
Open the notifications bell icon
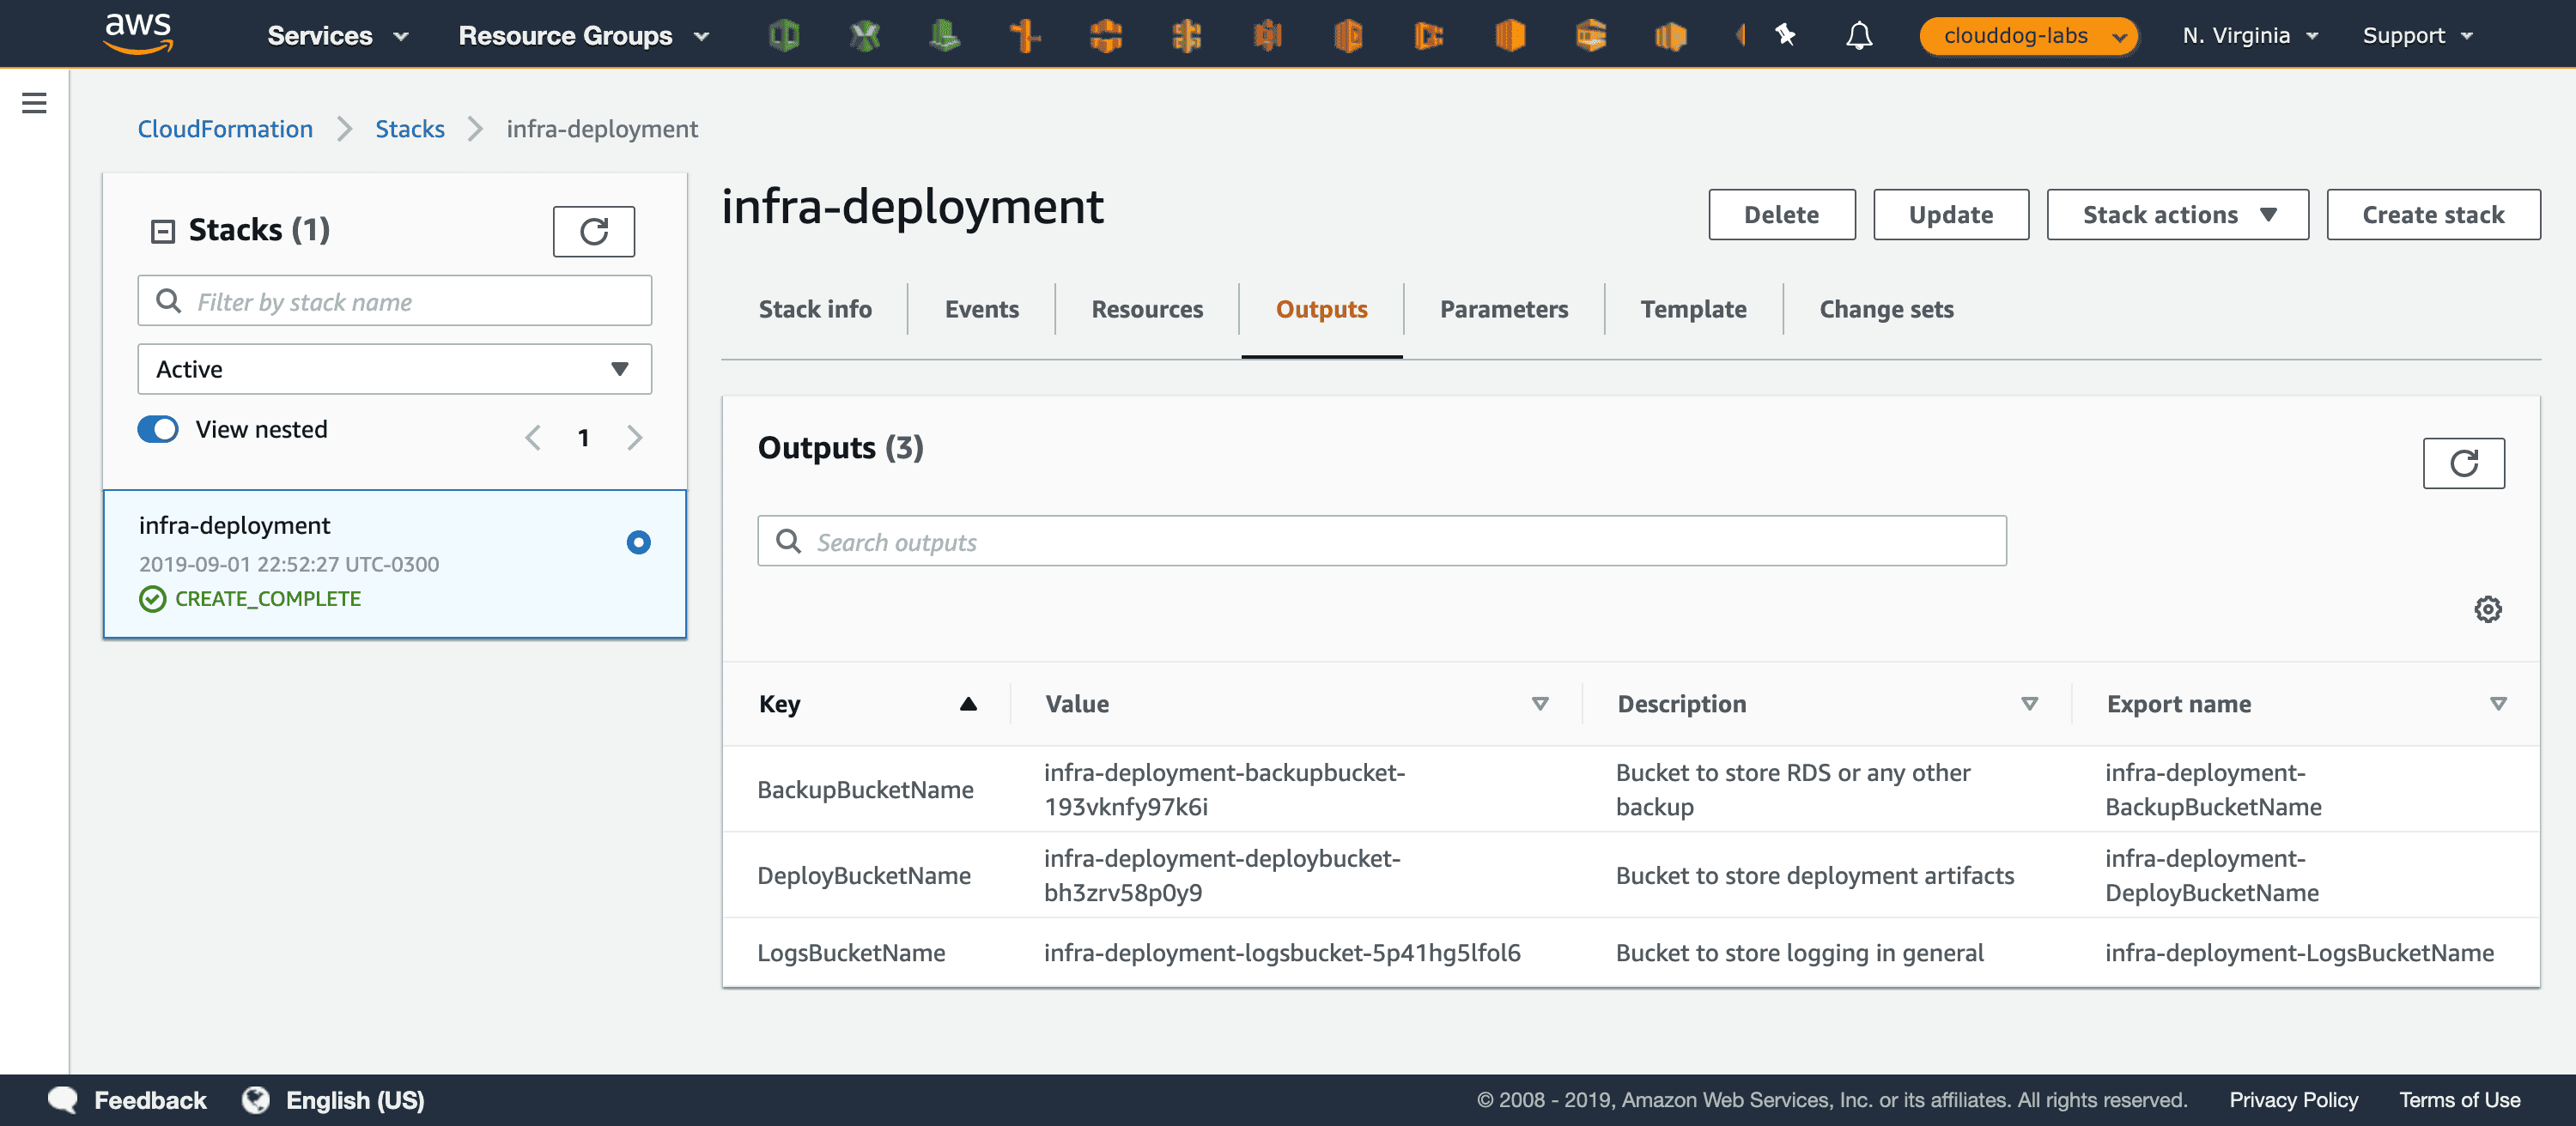tap(1860, 35)
